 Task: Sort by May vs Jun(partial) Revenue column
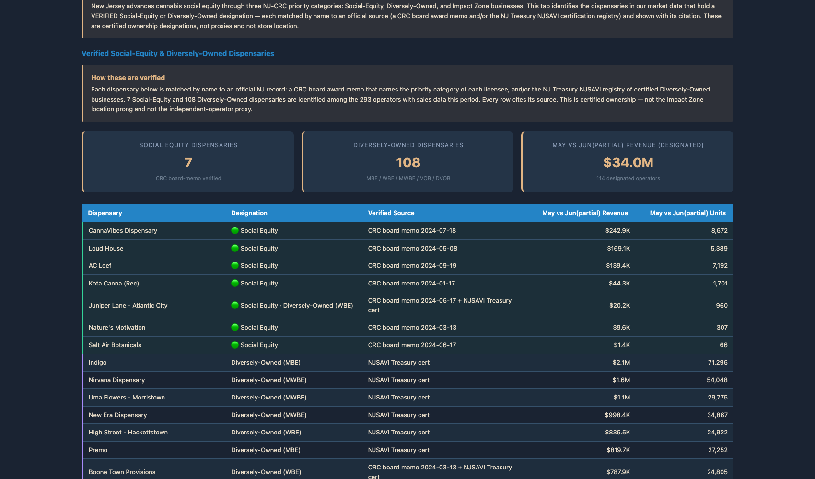(585, 213)
